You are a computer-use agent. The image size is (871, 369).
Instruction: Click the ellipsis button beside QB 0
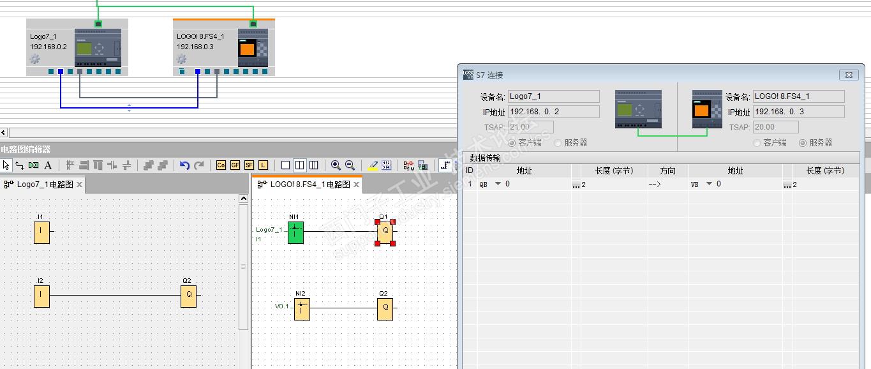point(576,185)
